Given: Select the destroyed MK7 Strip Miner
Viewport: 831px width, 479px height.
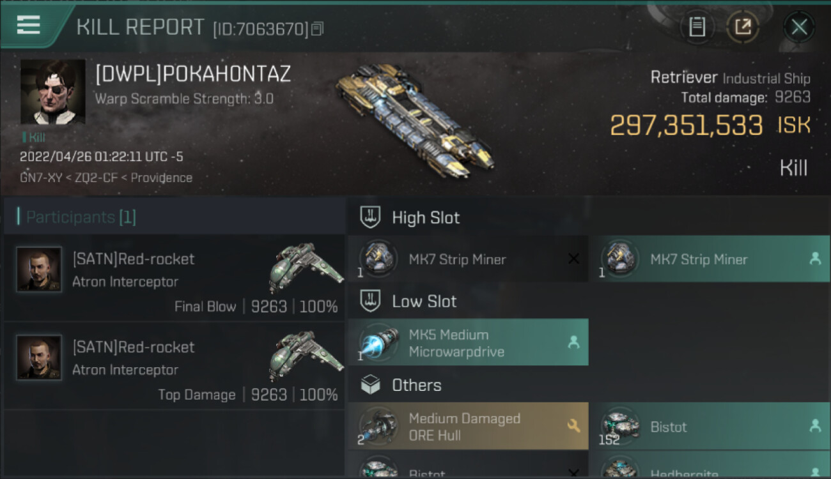Looking at the screenshot, I should click(x=468, y=259).
